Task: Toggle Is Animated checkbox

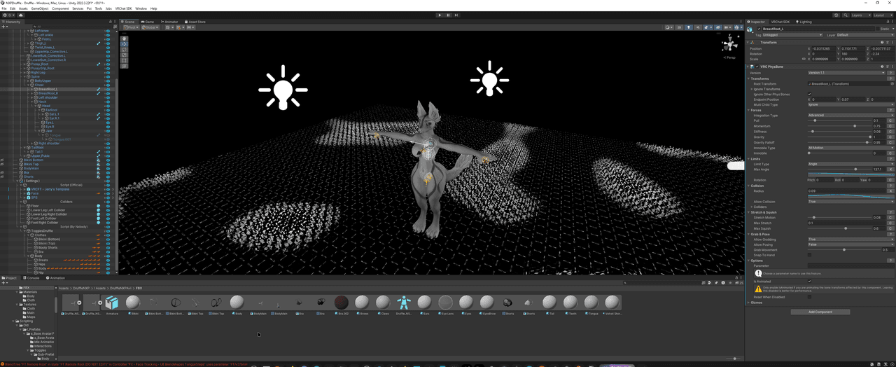Action: tap(810, 282)
